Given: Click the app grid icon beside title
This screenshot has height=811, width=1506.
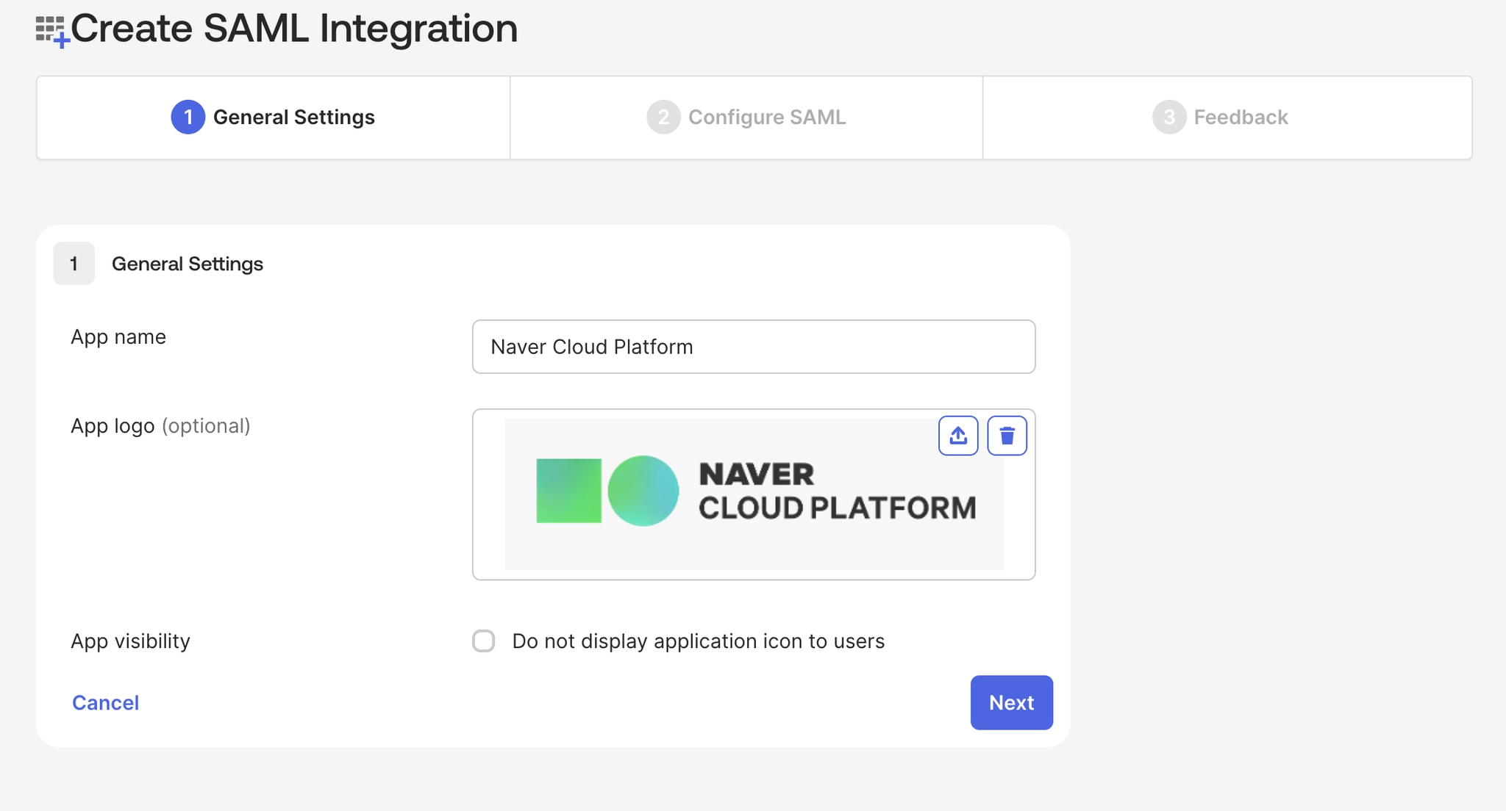Looking at the screenshot, I should point(51,31).
